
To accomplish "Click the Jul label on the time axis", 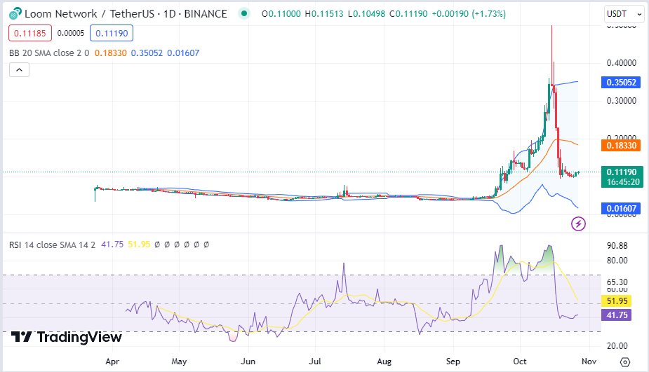I will tap(315, 361).
